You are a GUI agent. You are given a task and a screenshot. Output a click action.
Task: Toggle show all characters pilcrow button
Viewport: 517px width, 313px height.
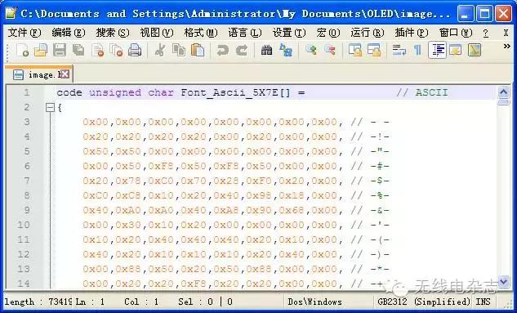tap(417, 51)
